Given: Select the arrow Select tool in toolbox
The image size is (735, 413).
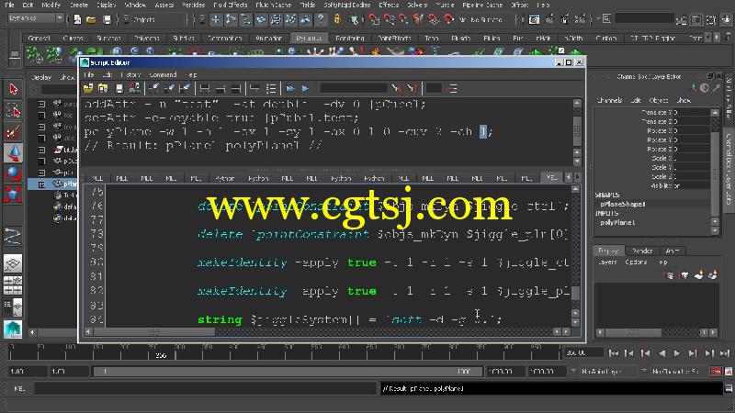Looking at the screenshot, I should pyautogui.click(x=13, y=89).
